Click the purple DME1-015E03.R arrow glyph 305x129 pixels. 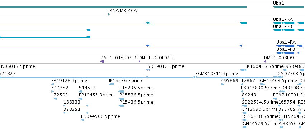[102, 61]
